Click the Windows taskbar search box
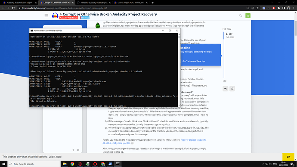This screenshot has width=297, height=167. tap(34, 164)
